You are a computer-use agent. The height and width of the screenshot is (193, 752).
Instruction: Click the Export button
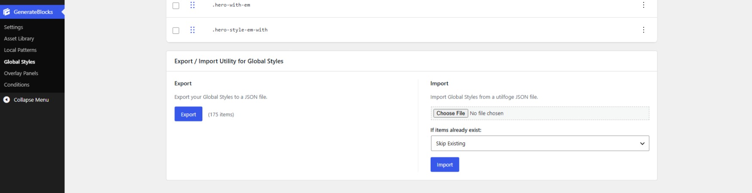188,114
